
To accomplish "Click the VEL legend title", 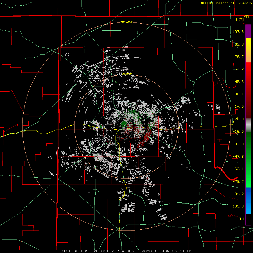I will tap(247, 17).
